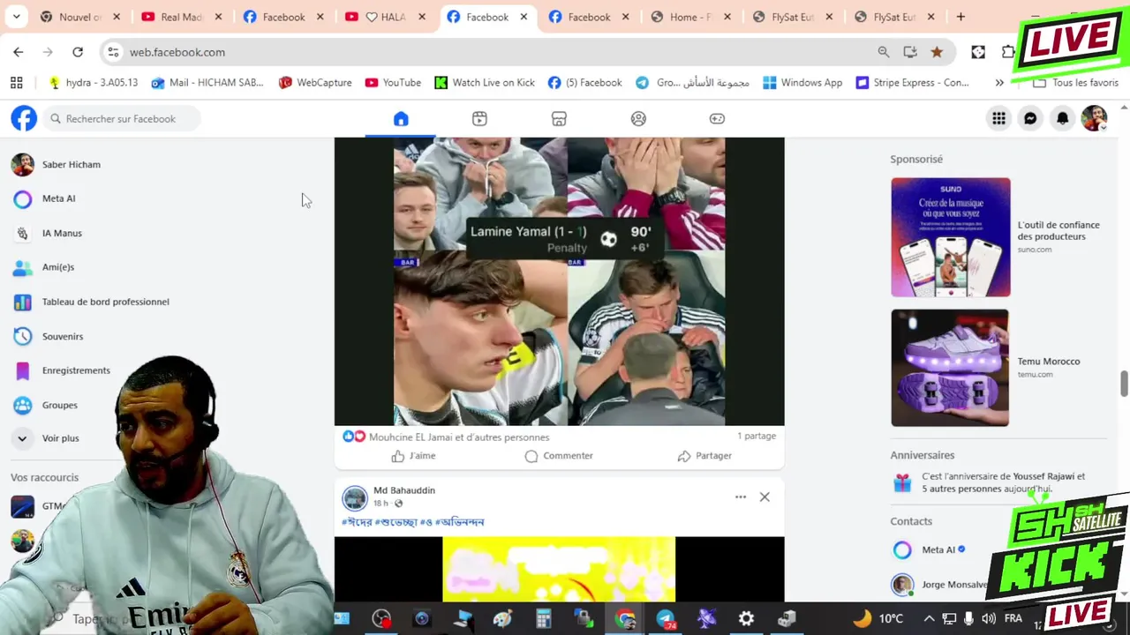Open Tableau de bord professionnel

(106, 302)
